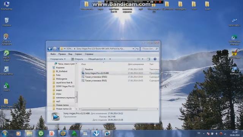Image resolution: width=243 pixels, height=137 pixels.
Task: Sort by the Дата изменения column header
Action: point(136,64)
